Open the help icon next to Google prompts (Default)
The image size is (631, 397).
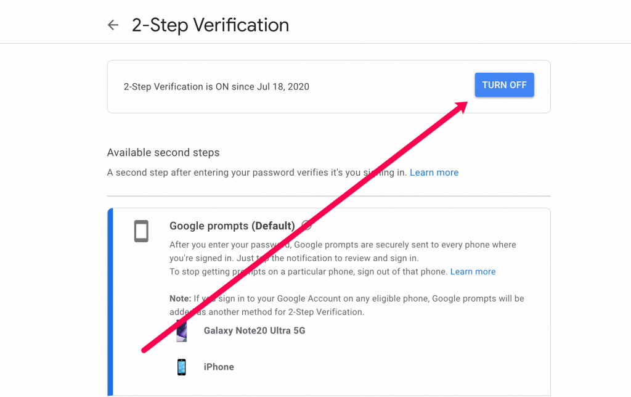(306, 226)
